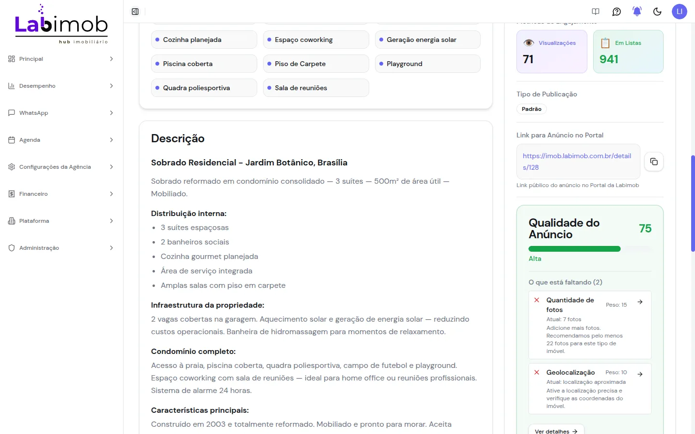Open the help chat icon
695x434 pixels.
click(616, 12)
